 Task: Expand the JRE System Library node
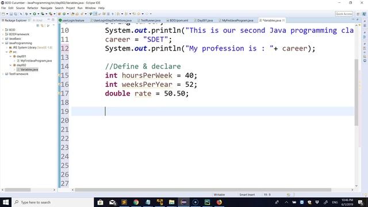click(x=6, y=48)
